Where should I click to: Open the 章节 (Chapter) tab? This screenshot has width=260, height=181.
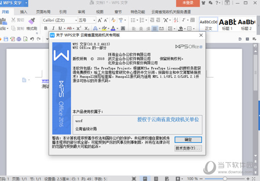(x=118, y=12)
